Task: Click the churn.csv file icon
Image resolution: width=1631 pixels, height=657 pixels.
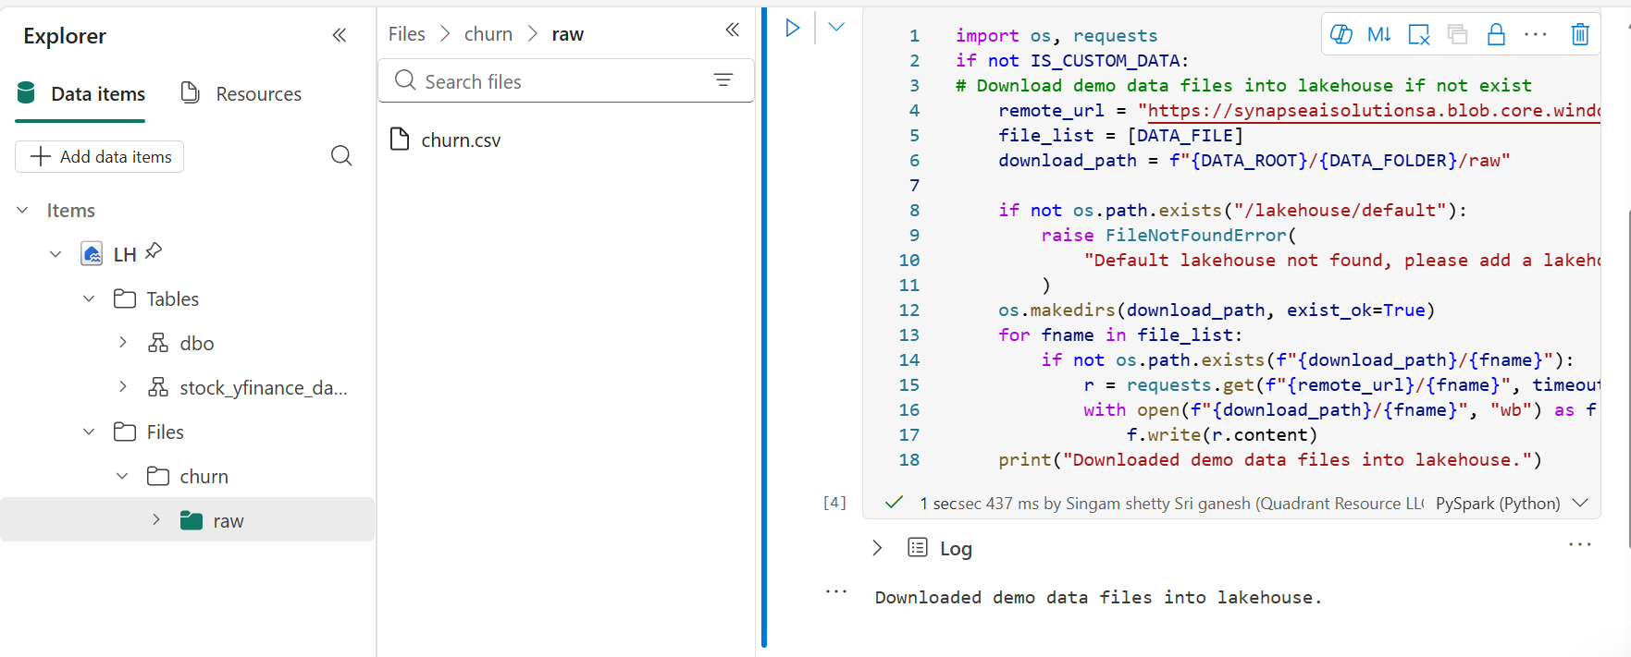Action: tap(400, 140)
